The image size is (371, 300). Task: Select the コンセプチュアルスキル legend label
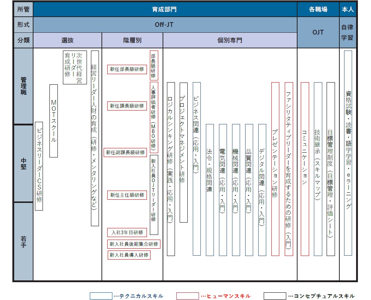[324, 296]
